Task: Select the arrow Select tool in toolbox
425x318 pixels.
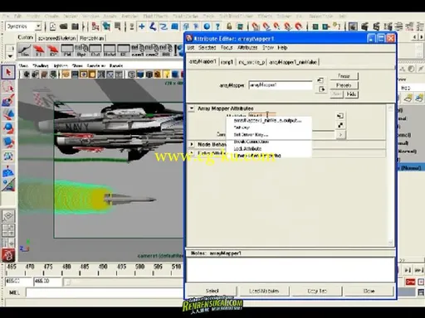Action: (x=8, y=72)
